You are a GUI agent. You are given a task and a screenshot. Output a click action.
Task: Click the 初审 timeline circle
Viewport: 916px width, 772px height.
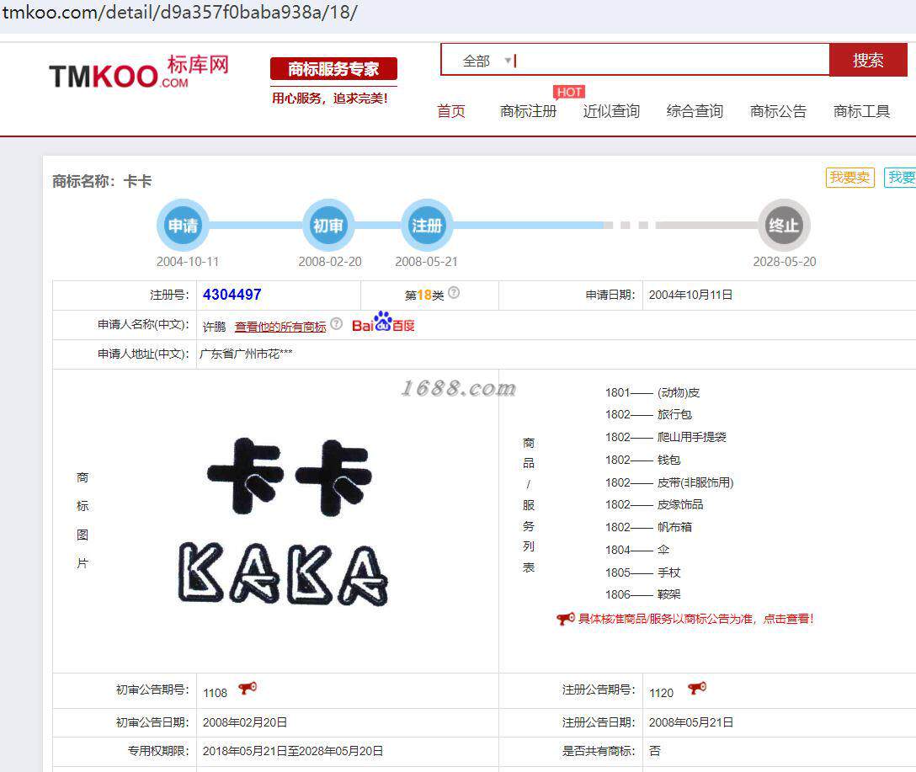(328, 226)
